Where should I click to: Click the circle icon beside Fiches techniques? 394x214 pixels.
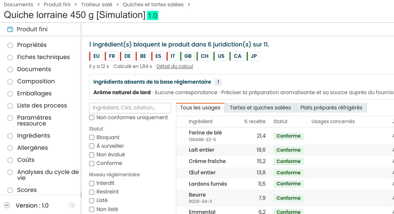(10, 57)
